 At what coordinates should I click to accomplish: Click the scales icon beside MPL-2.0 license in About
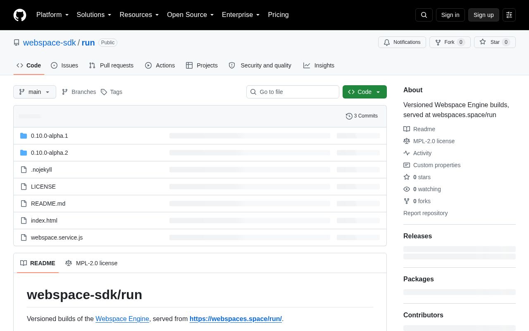tap(407, 141)
